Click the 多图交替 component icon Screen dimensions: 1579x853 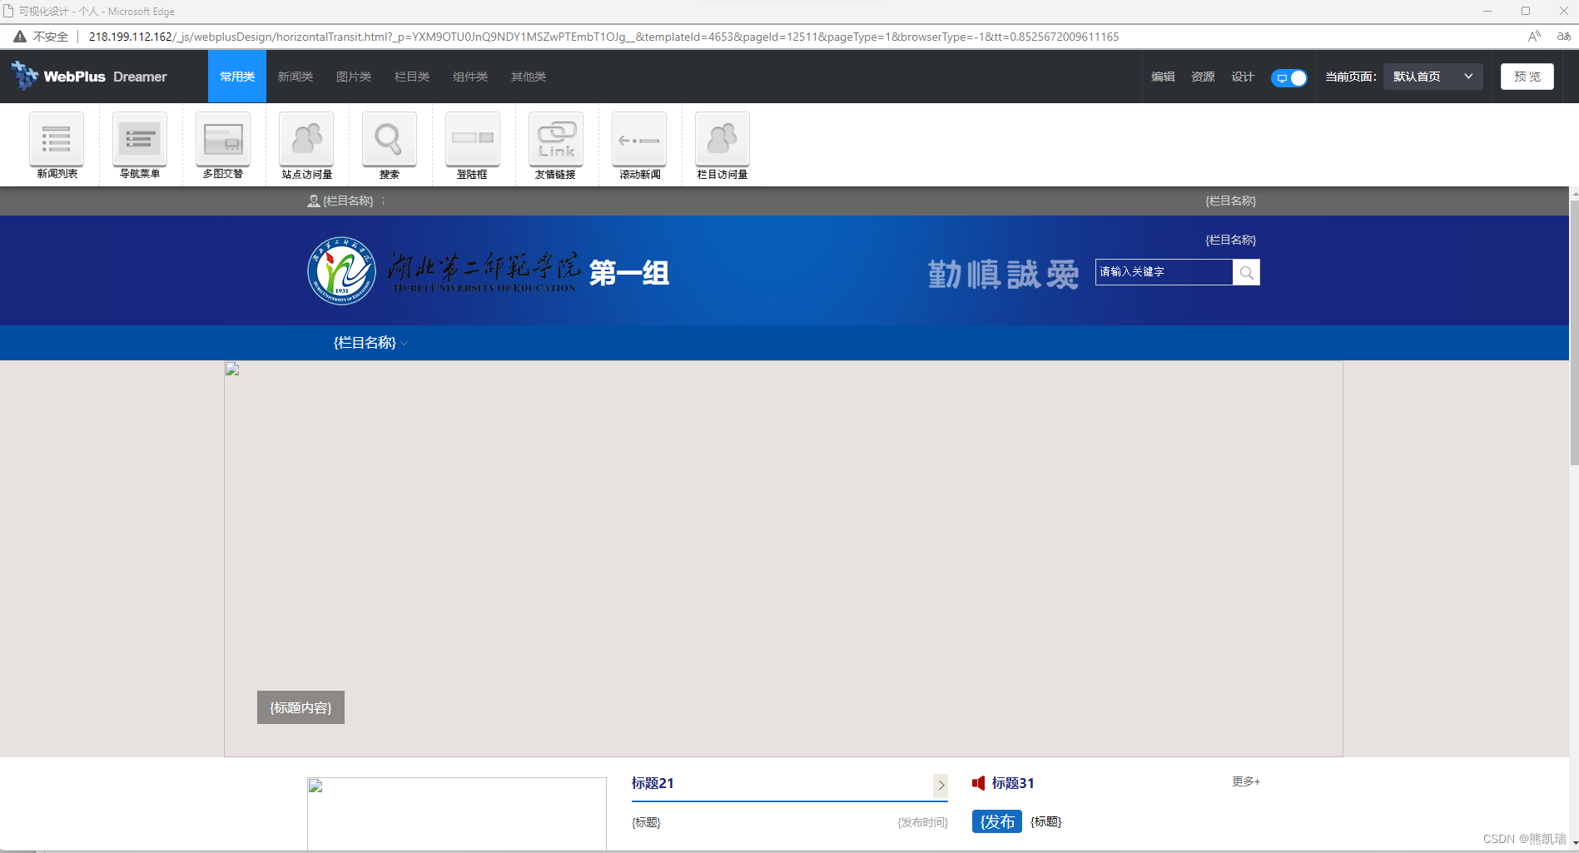pos(222,145)
